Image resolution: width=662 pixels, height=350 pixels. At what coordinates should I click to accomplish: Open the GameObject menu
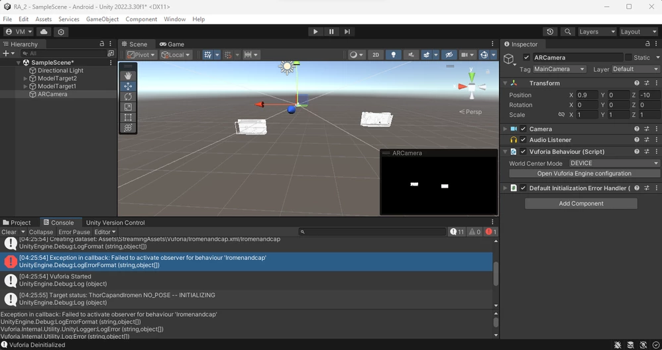[102, 19]
